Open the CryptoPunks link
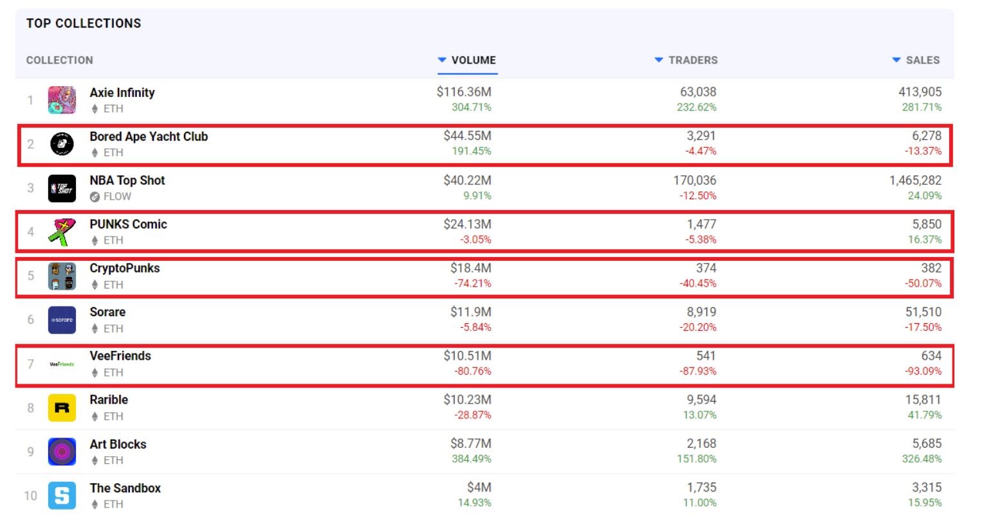 [125, 268]
